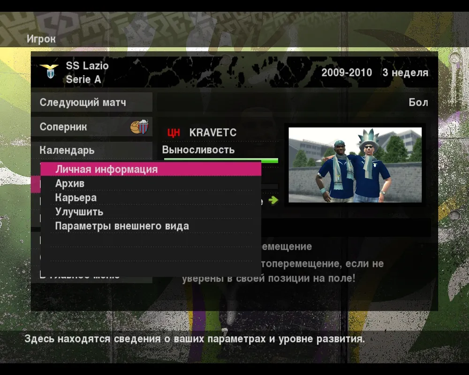
Task: Click the hint text about параметрах и уровне развития
Action: [x=195, y=339]
